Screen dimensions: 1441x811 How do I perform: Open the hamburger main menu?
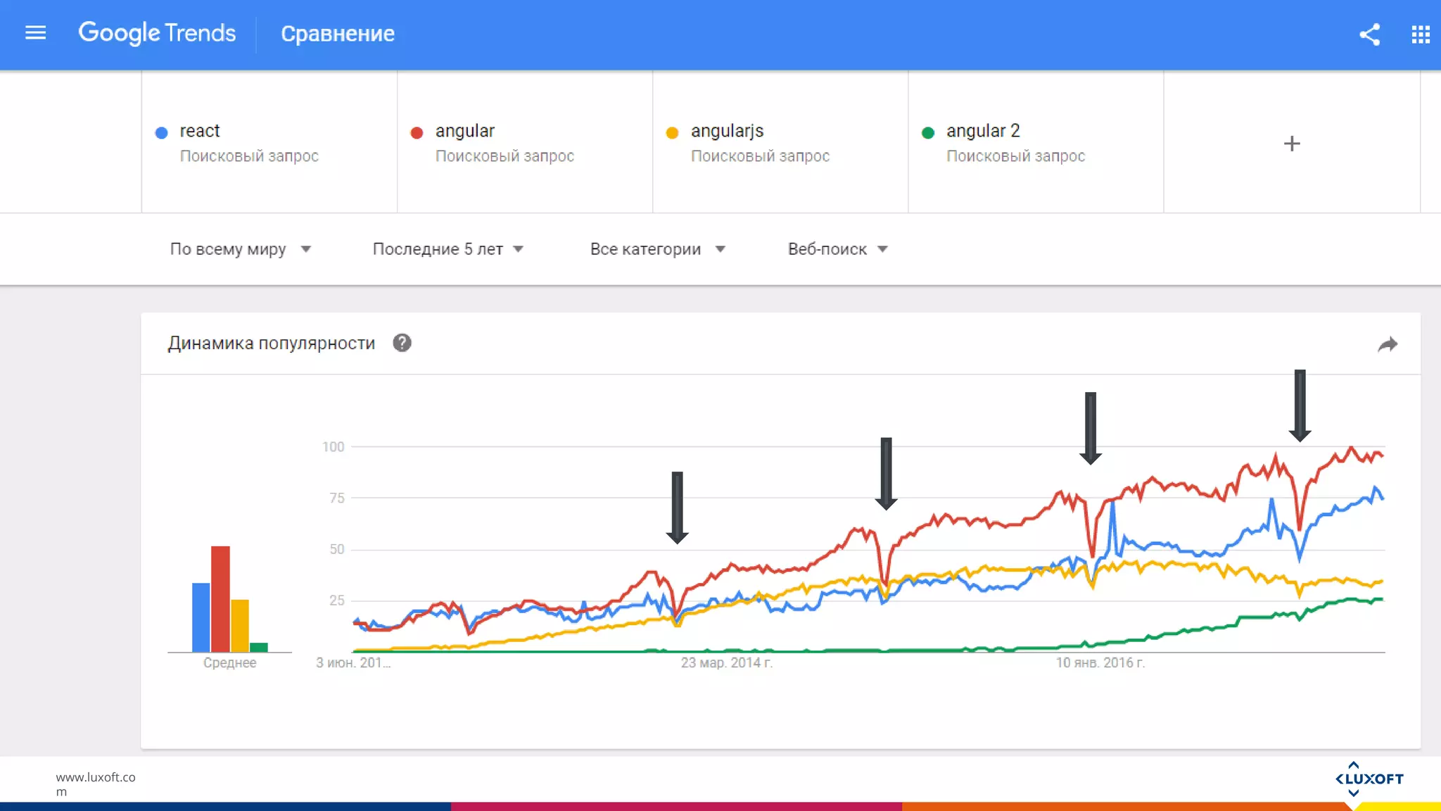(x=35, y=33)
